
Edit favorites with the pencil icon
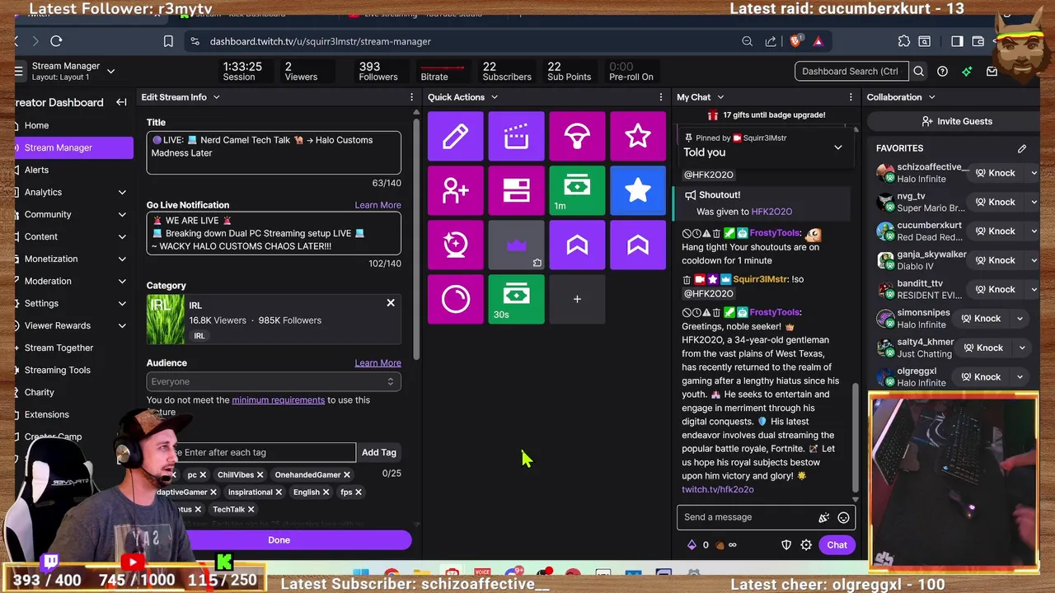1022,148
